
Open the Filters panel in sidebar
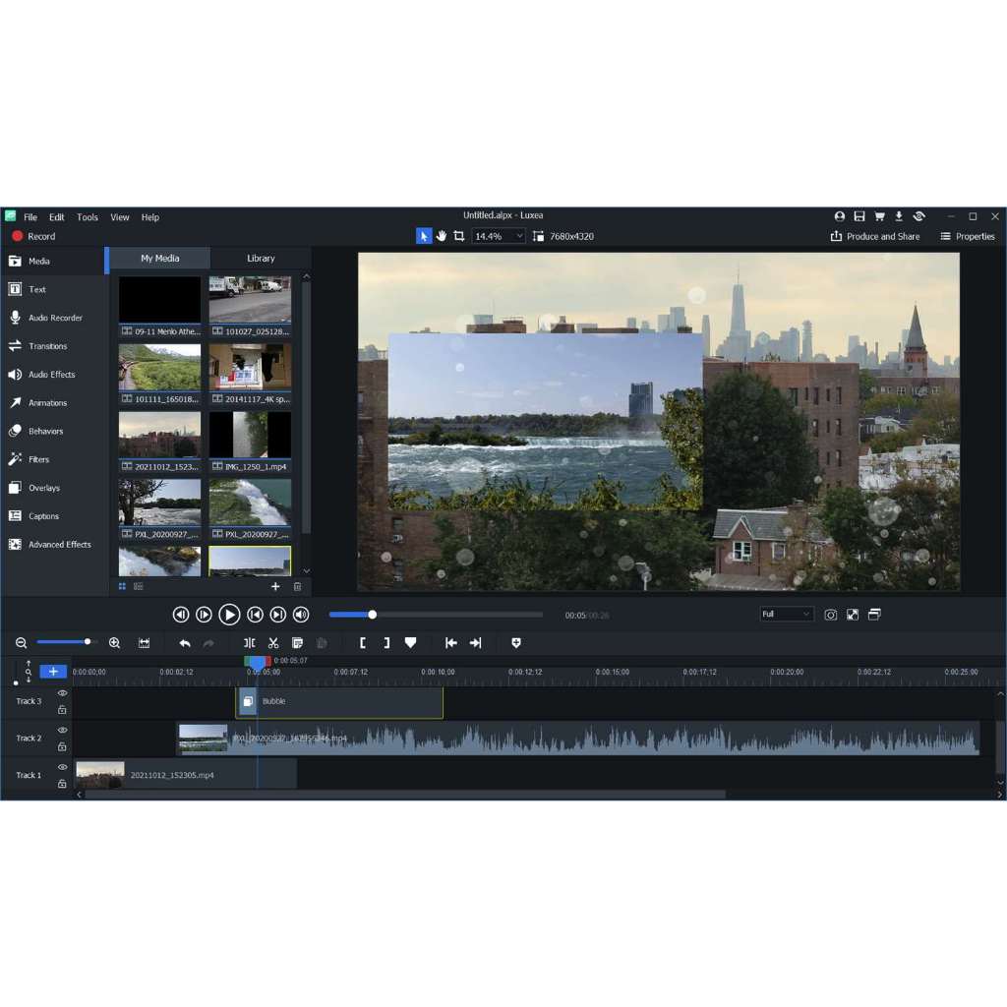click(38, 459)
